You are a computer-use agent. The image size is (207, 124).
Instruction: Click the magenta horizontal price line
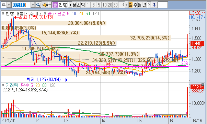coord(95,66)
